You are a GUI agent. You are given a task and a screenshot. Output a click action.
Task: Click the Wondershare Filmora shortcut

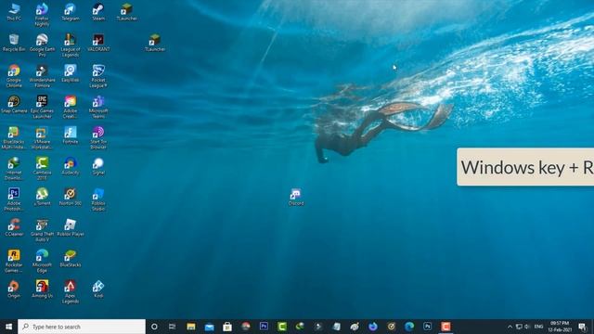coord(42,76)
